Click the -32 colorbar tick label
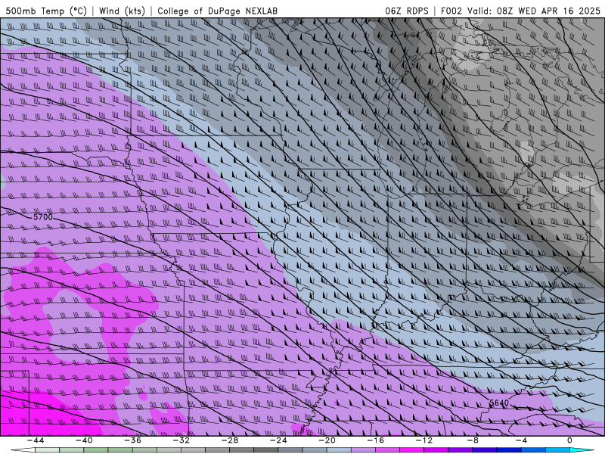605x454 pixels. [x=181, y=440]
